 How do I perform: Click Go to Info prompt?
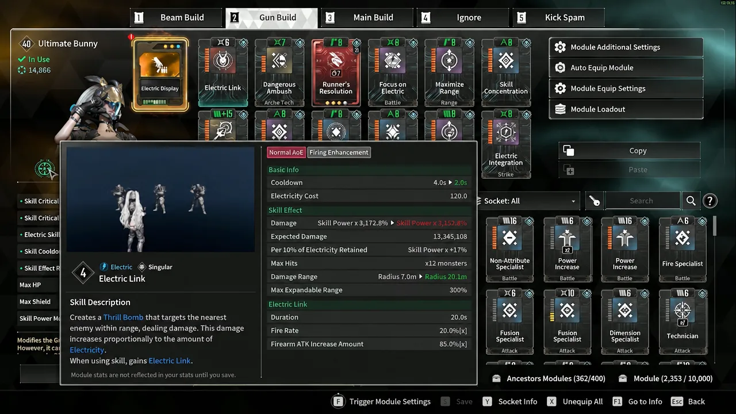coord(637,401)
